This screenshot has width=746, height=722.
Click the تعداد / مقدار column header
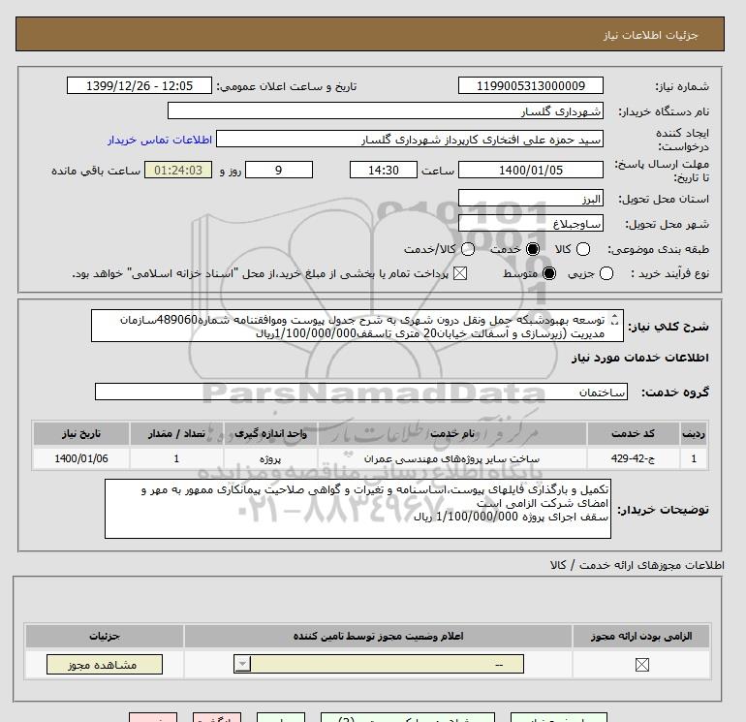tap(176, 433)
